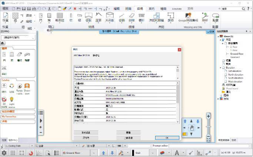The height and width of the screenshot is (157, 253).
Task: Click the Render Styles icon in Catalog
Action: pyautogui.click(x=20, y=89)
